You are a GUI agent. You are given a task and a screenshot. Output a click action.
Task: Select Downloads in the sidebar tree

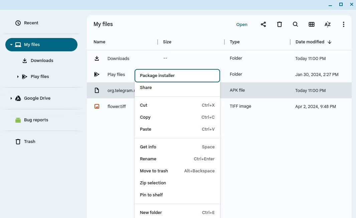[x=42, y=61]
